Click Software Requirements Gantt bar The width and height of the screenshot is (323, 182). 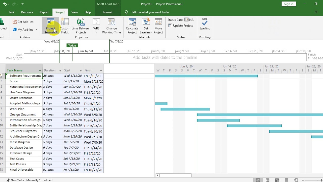[x=206, y=76]
